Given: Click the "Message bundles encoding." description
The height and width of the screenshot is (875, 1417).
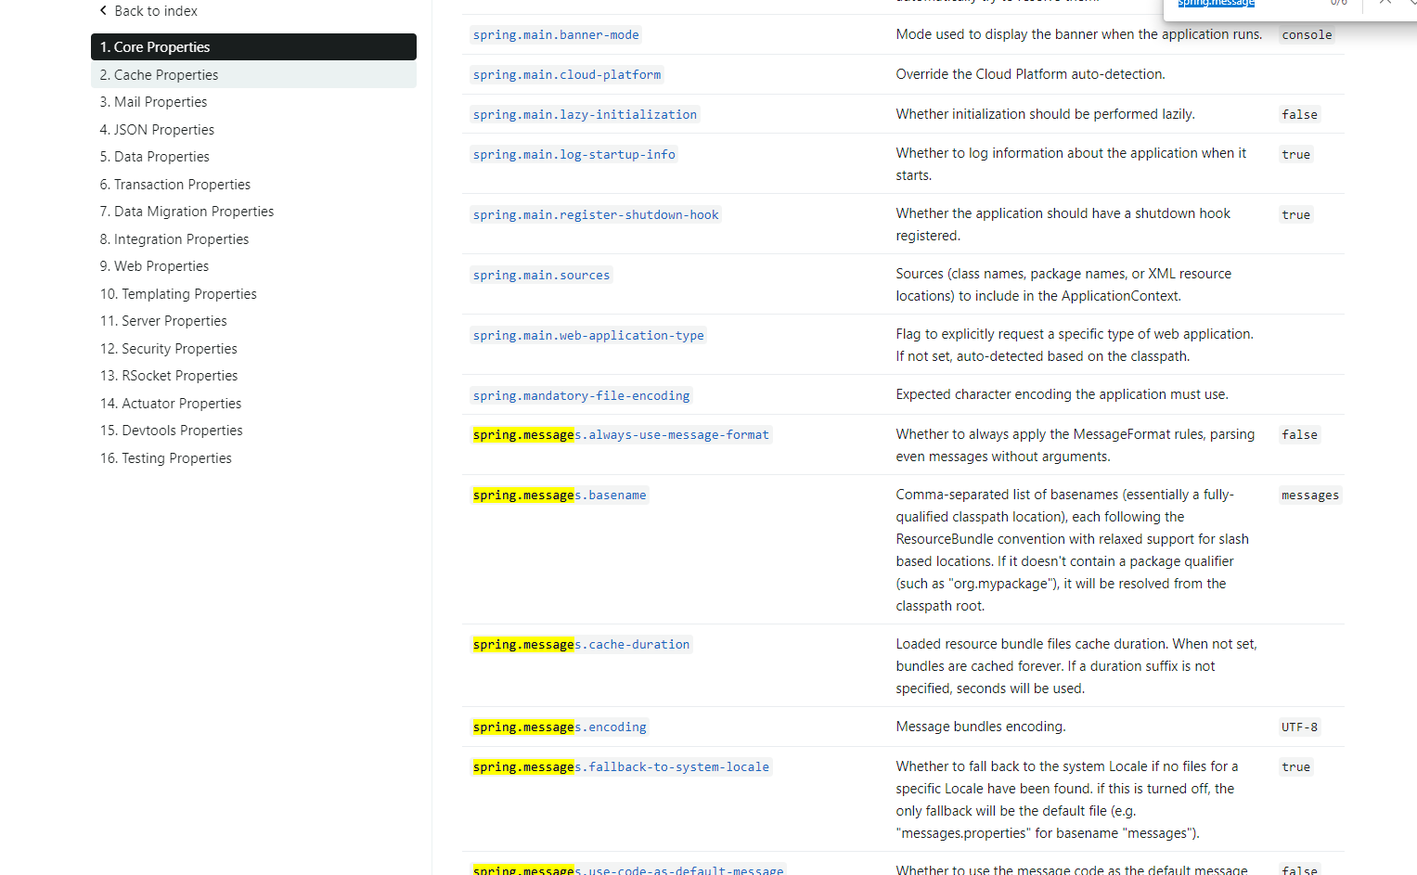Looking at the screenshot, I should point(981,727).
